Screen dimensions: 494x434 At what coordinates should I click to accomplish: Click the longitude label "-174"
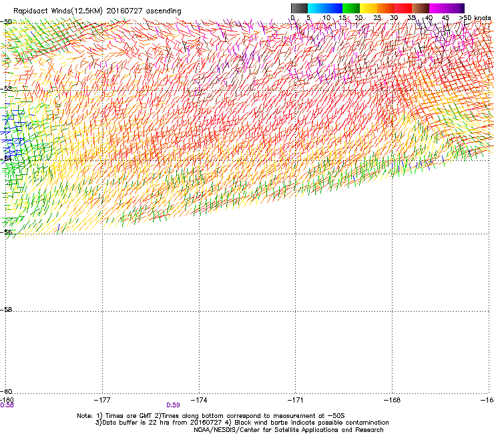point(199,400)
